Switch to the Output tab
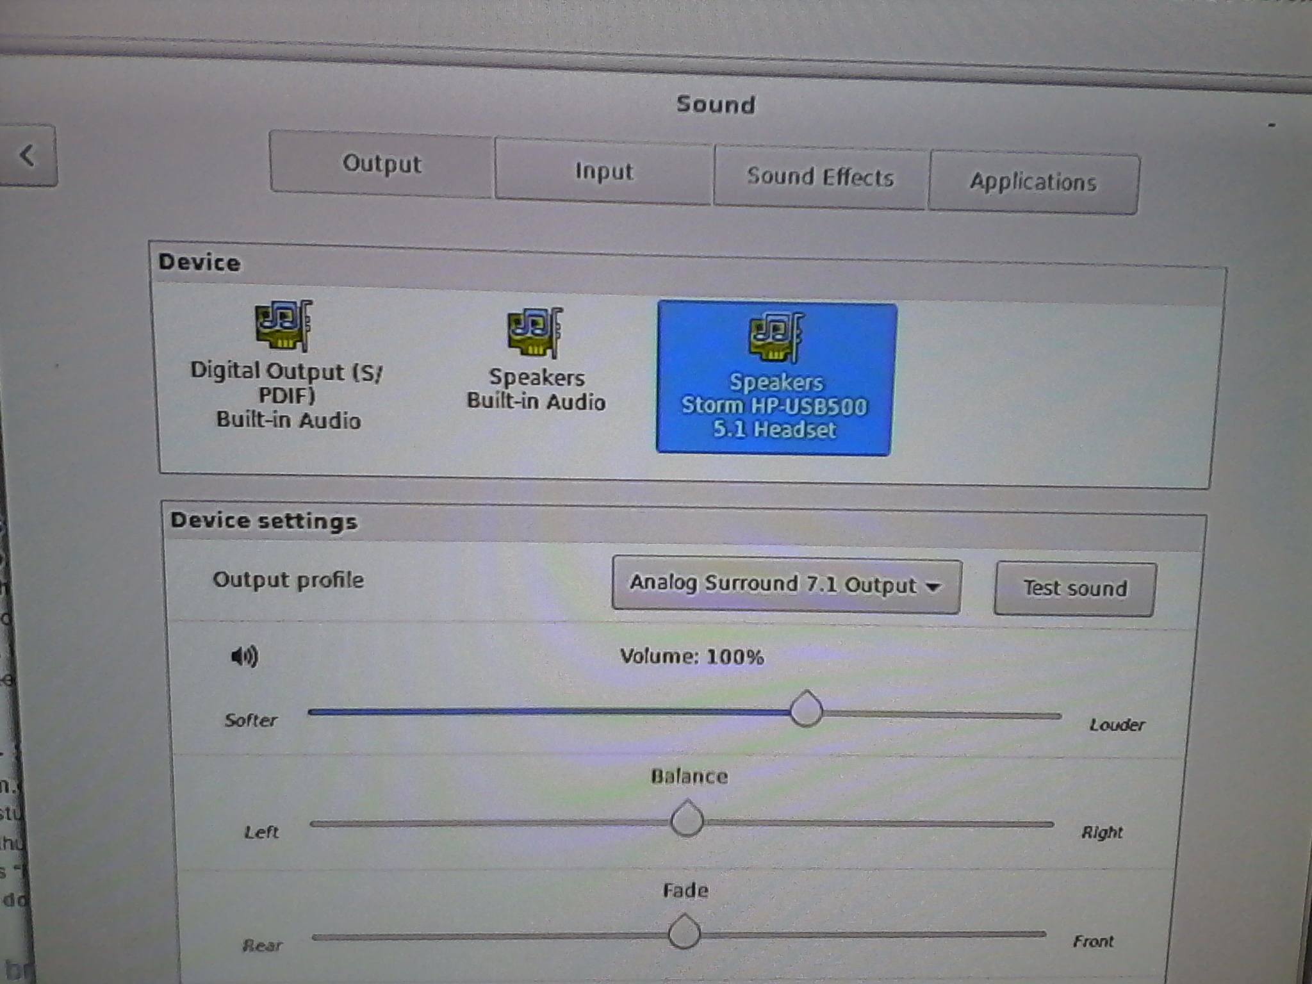Image resolution: width=1312 pixels, height=984 pixels. click(x=382, y=164)
